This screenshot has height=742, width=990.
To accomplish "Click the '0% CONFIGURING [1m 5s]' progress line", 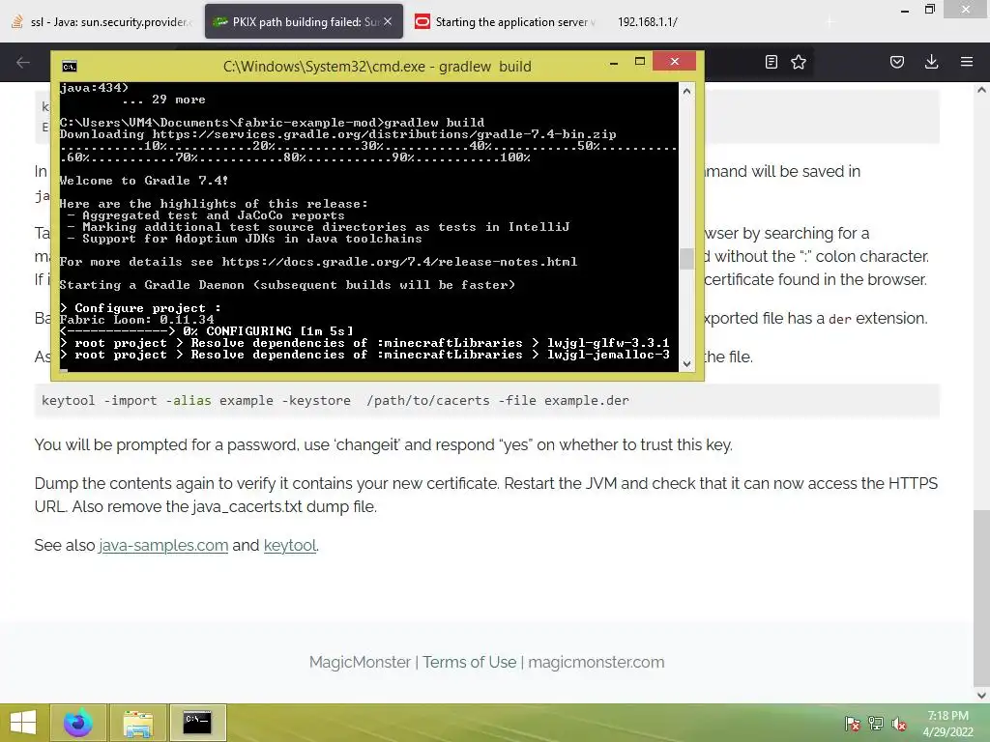I will click(x=207, y=331).
